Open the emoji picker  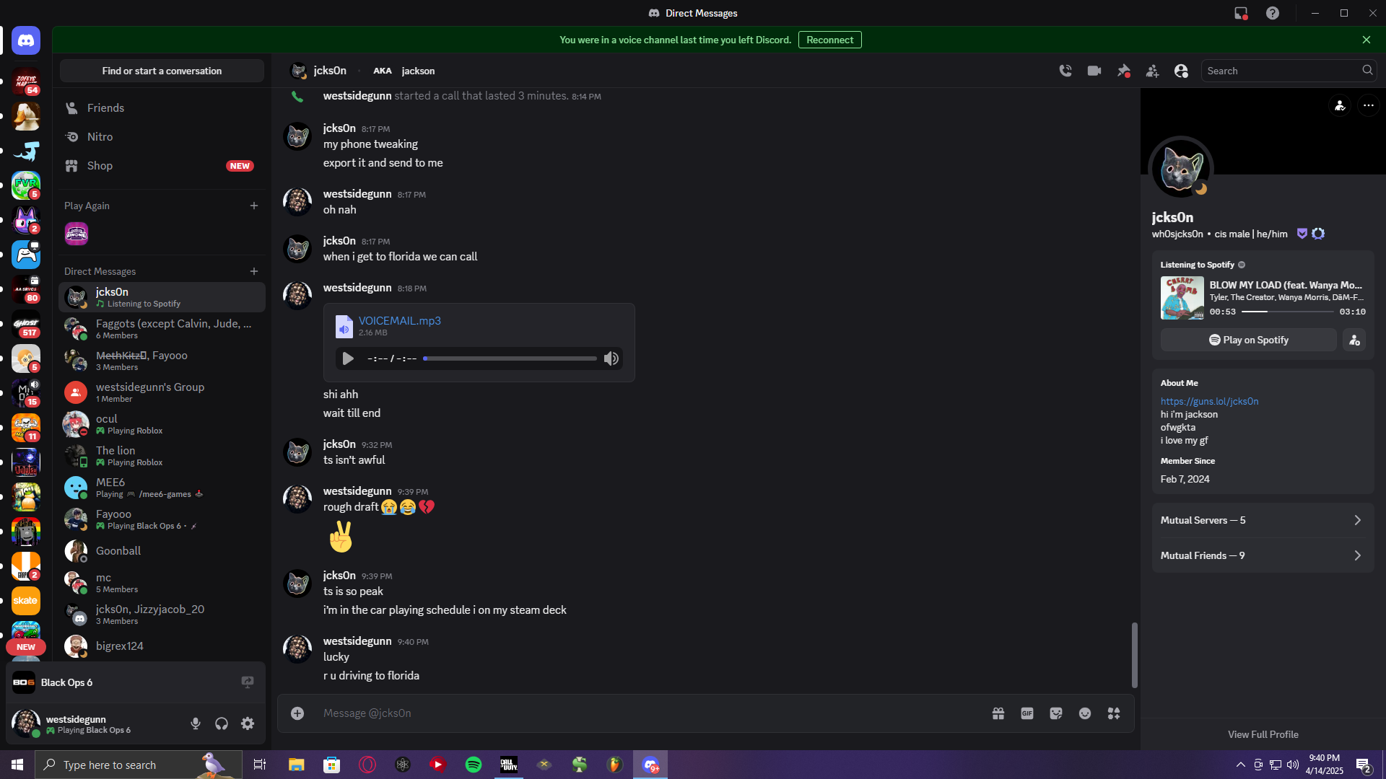(1085, 713)
